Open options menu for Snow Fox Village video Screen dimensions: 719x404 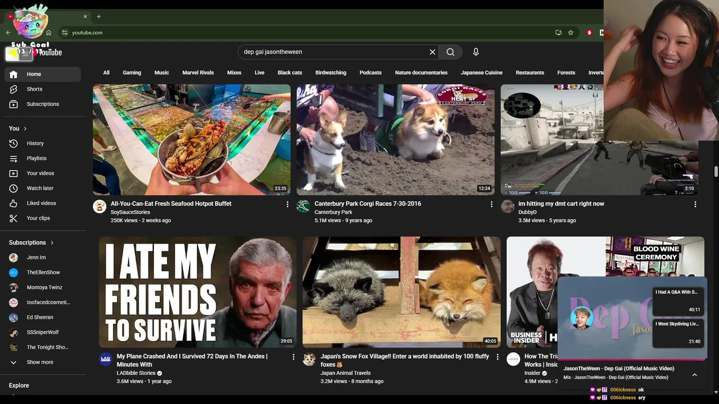point(497,357)
